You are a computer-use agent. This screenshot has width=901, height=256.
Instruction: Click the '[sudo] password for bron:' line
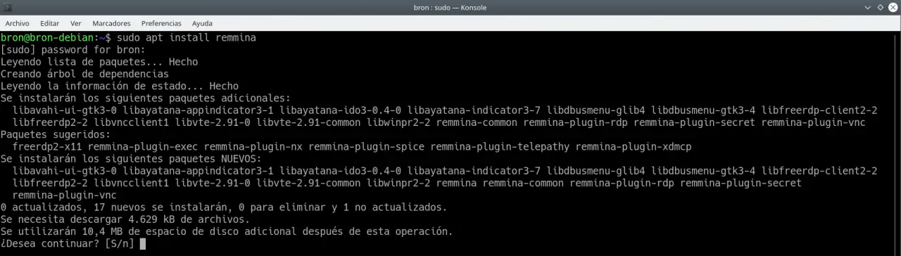[x=73, y=50]
